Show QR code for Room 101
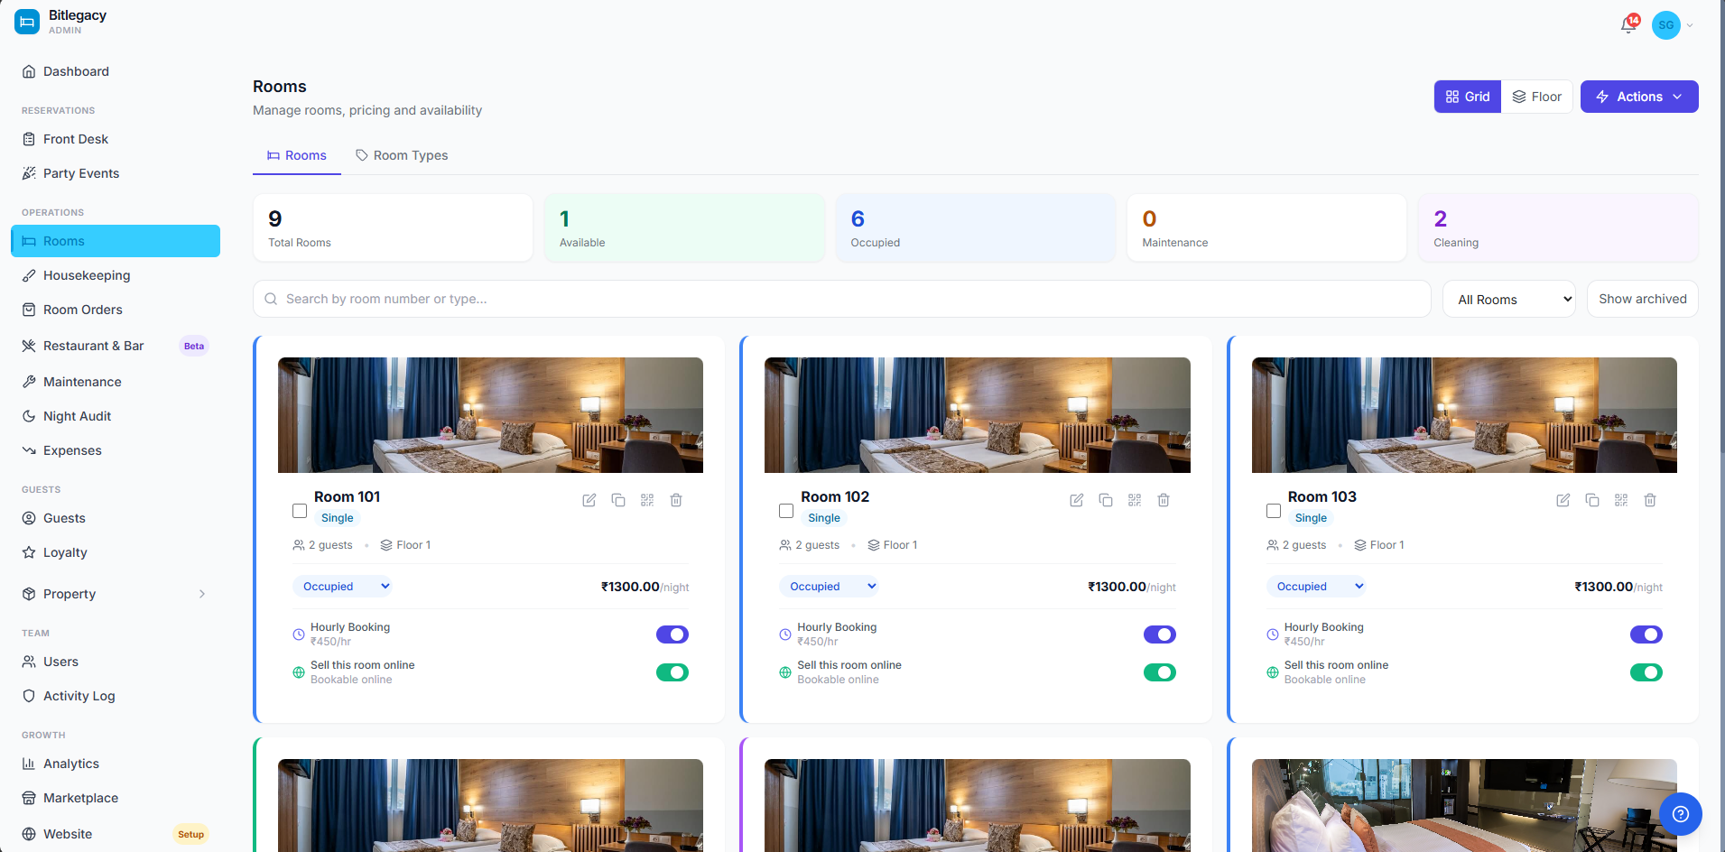Image resolution: width=1725 pixels, height=852 pixels. (x=647, y=500)
